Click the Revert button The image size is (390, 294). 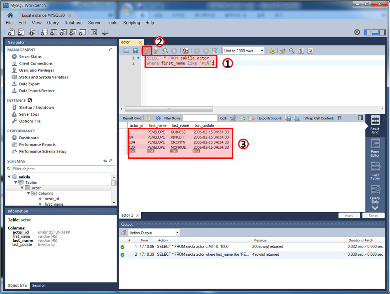click(x=374, y=215)
